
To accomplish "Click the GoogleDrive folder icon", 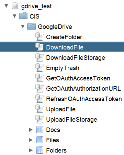I will pos(31,26).
